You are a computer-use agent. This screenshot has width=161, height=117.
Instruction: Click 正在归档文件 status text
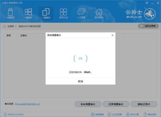tap(80, 72)
